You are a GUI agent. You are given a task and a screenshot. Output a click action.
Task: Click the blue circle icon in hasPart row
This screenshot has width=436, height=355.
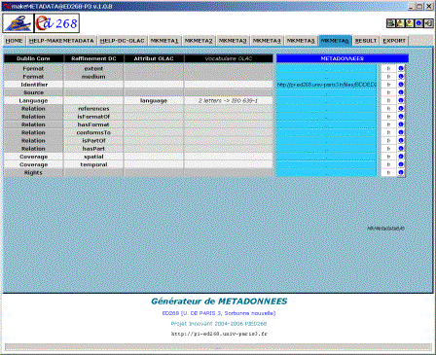coord(401,149)
